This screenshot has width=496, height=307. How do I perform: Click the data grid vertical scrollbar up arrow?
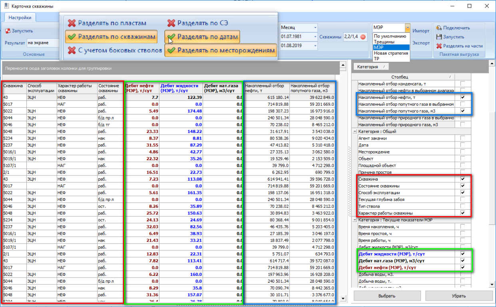point(343,65)
